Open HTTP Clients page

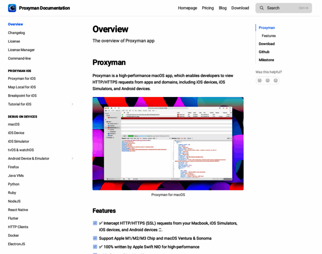tap(18, 227)
